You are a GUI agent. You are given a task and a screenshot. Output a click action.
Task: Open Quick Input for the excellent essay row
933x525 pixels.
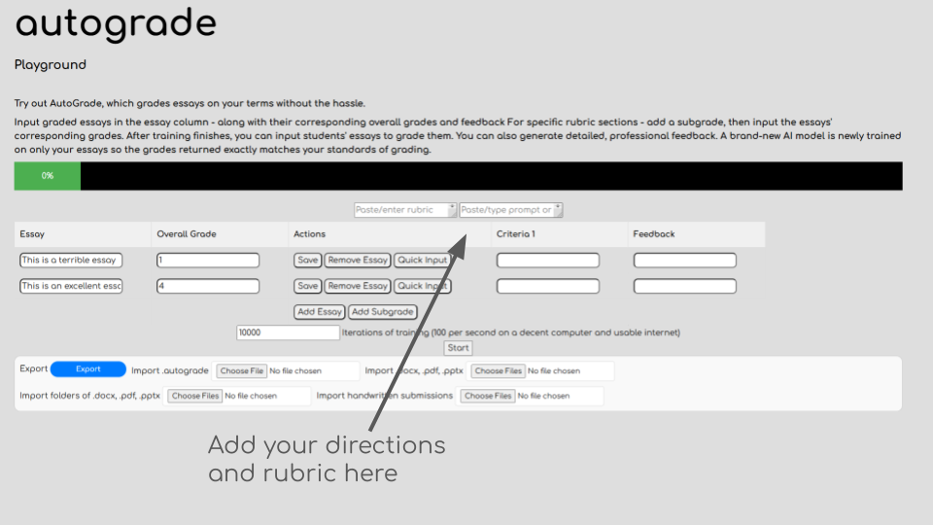coord(423,286)
